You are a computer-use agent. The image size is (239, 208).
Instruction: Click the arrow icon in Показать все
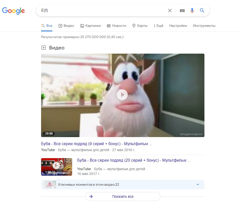91,196
